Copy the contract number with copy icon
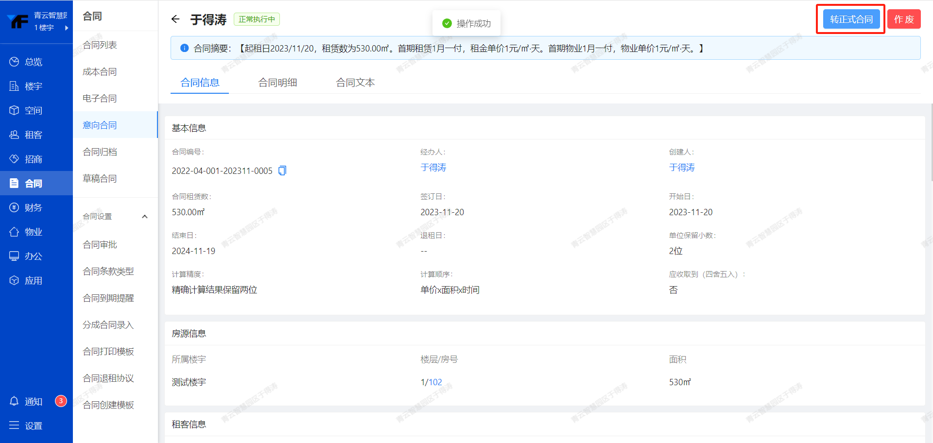Screen dimensions: 933x443 pyautogui.click(x=282, y=170)
